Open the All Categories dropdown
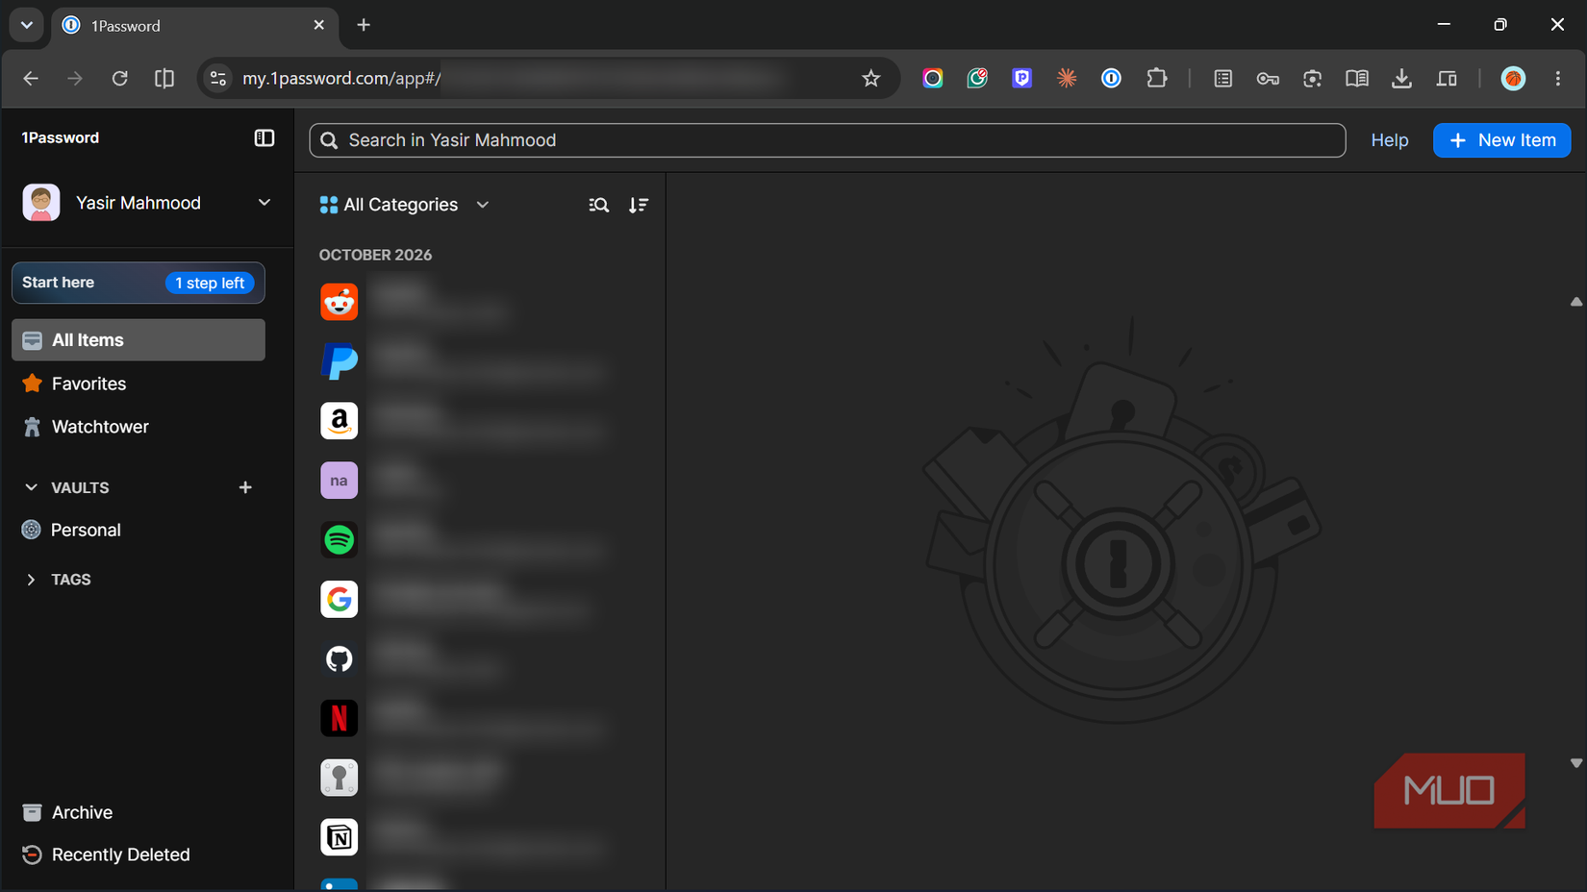This screenshot has height=892, width=1587. click(x=405, y=205)
